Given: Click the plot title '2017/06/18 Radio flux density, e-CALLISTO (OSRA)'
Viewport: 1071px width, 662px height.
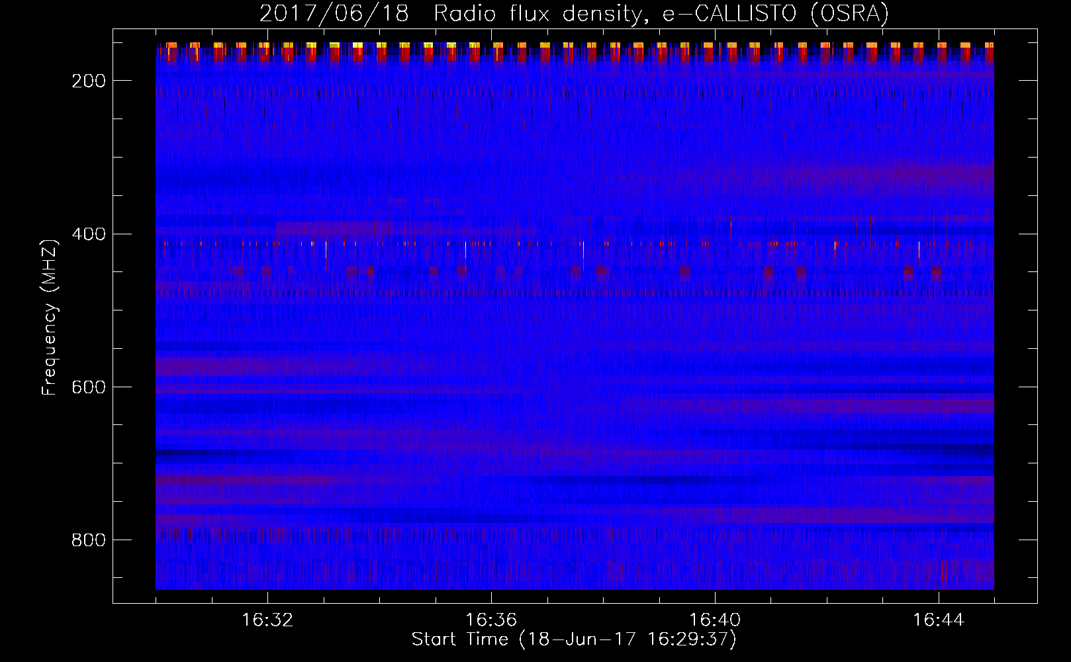Looking at the screenshot, I should point(574,13).
